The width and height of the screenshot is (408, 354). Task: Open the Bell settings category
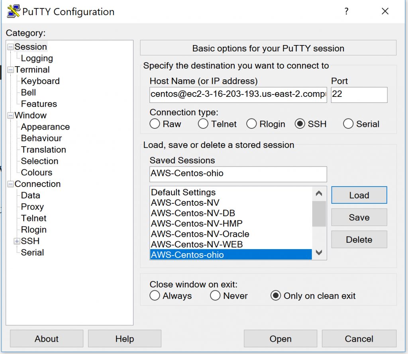pos(28,92)
